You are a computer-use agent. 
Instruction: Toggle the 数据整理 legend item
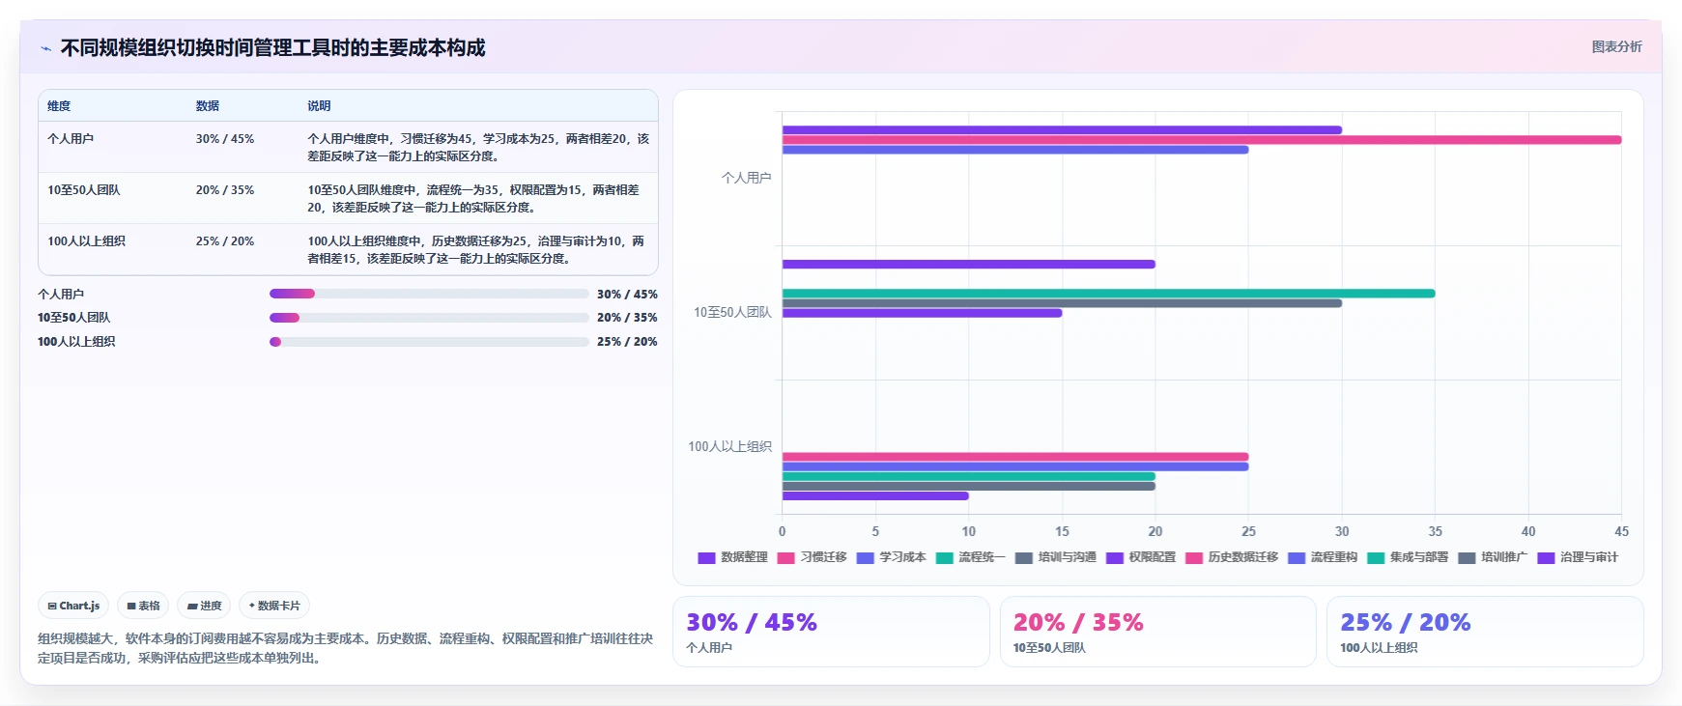[x=732, y=557]
